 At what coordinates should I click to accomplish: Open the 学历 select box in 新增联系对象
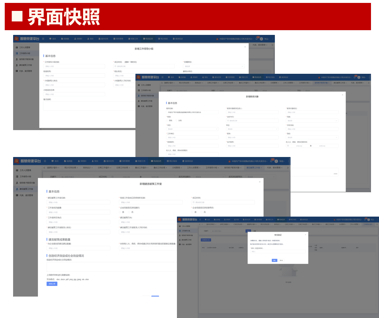tap(192, 129)
